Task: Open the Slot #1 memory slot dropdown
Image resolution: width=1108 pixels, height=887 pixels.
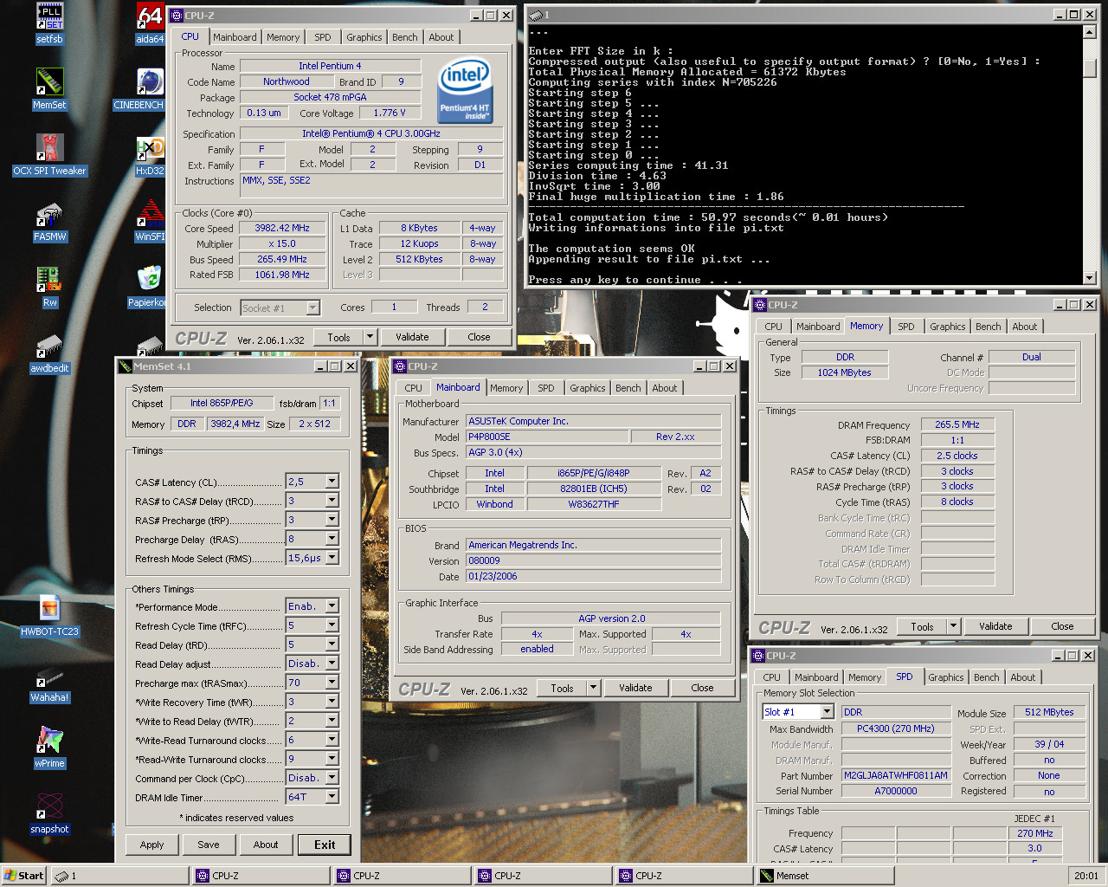Action: pyautogui.click(x=827, y=712)
